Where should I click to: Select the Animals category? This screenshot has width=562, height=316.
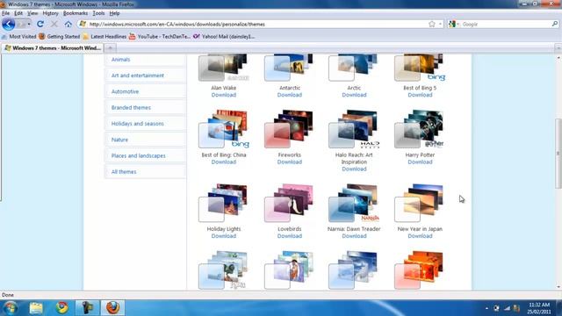(x=120, y=60)
